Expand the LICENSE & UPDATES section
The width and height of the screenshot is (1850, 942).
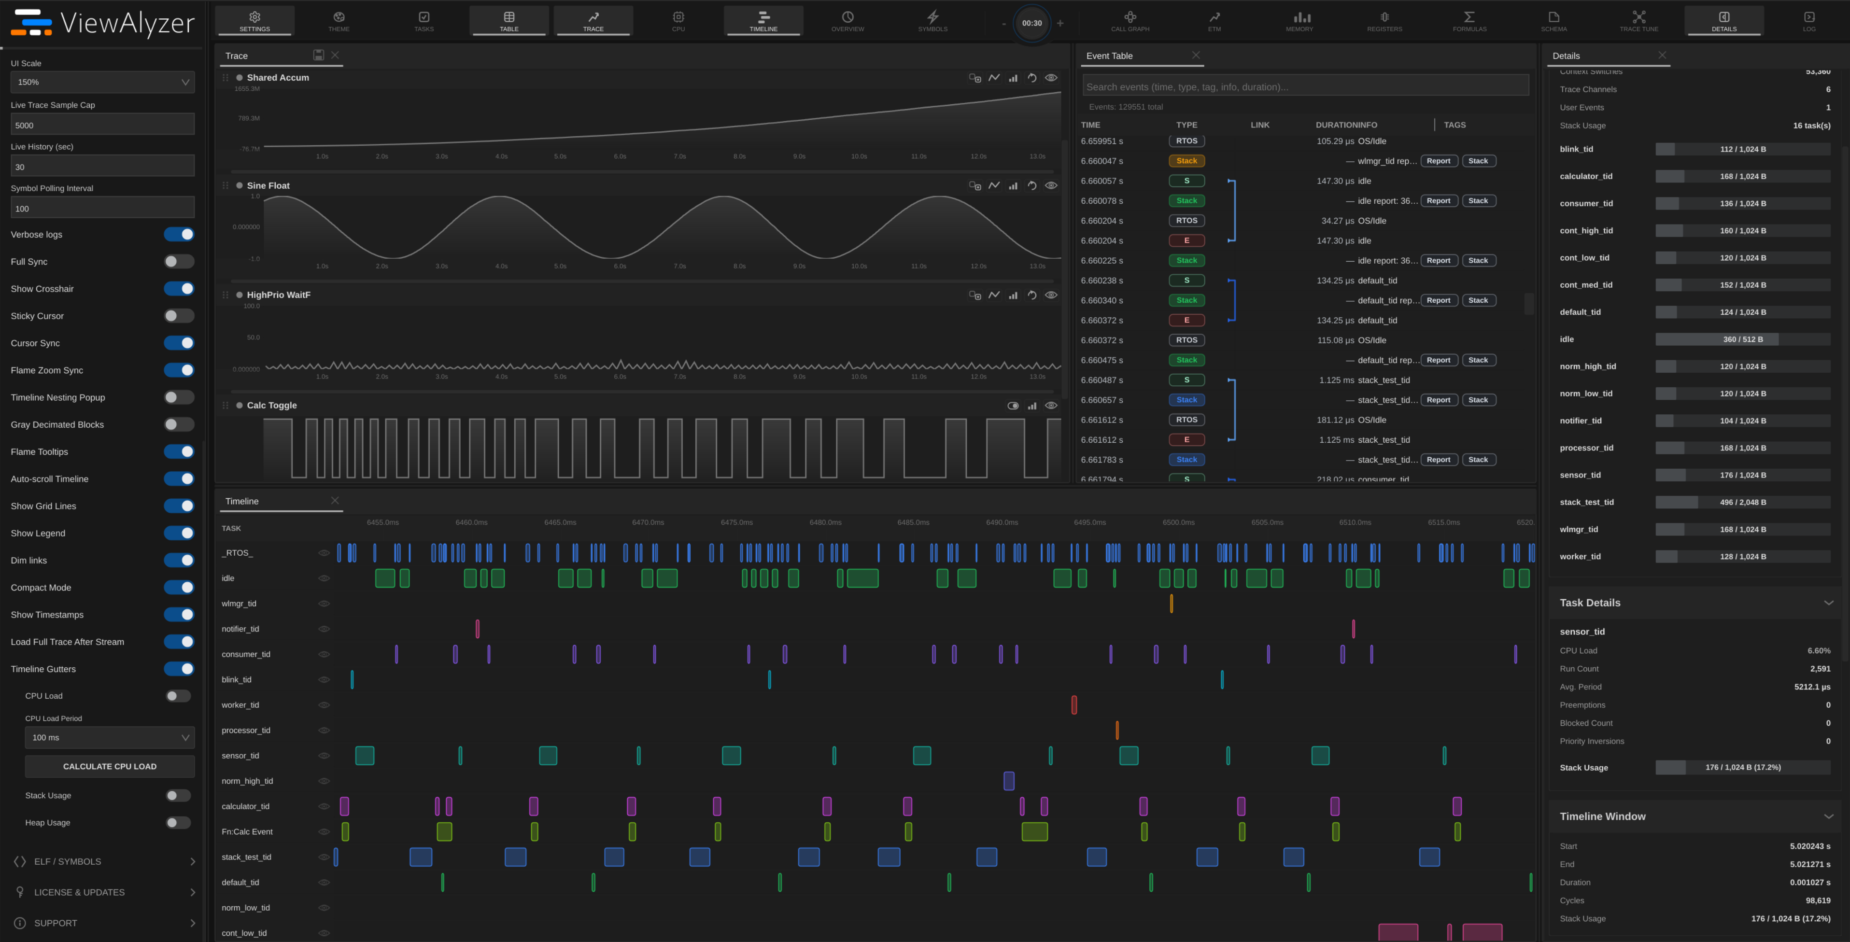pos(103,892)
